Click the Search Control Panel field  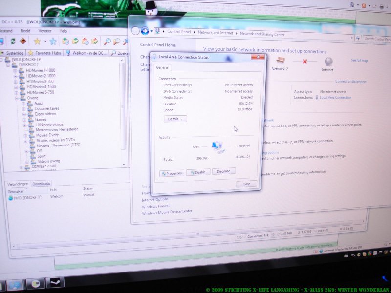[x=377, y=39]
